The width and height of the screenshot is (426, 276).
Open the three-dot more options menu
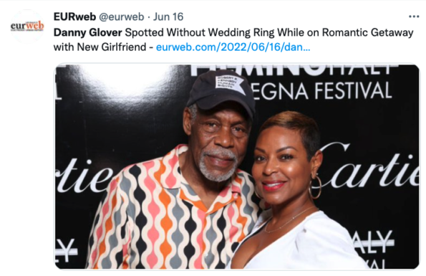click(x=414, y=16)
